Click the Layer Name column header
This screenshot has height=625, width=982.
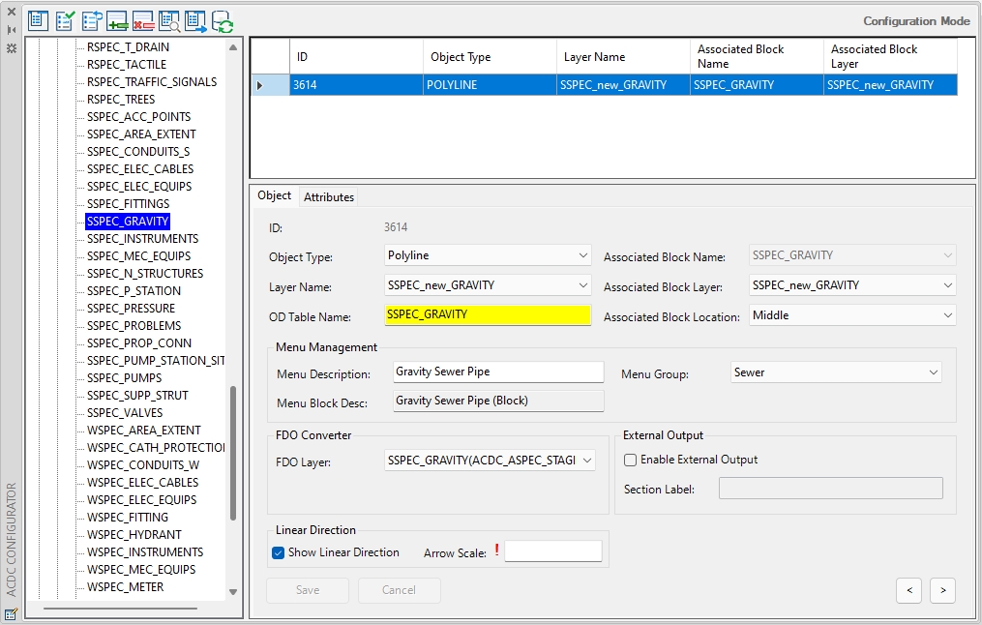(x=623, y=56)
